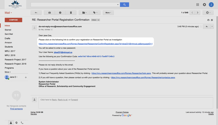The image size is (218, 125).
Task: Delete the email with trash icon
Action: pyautogui.click(x=71, y=13)
